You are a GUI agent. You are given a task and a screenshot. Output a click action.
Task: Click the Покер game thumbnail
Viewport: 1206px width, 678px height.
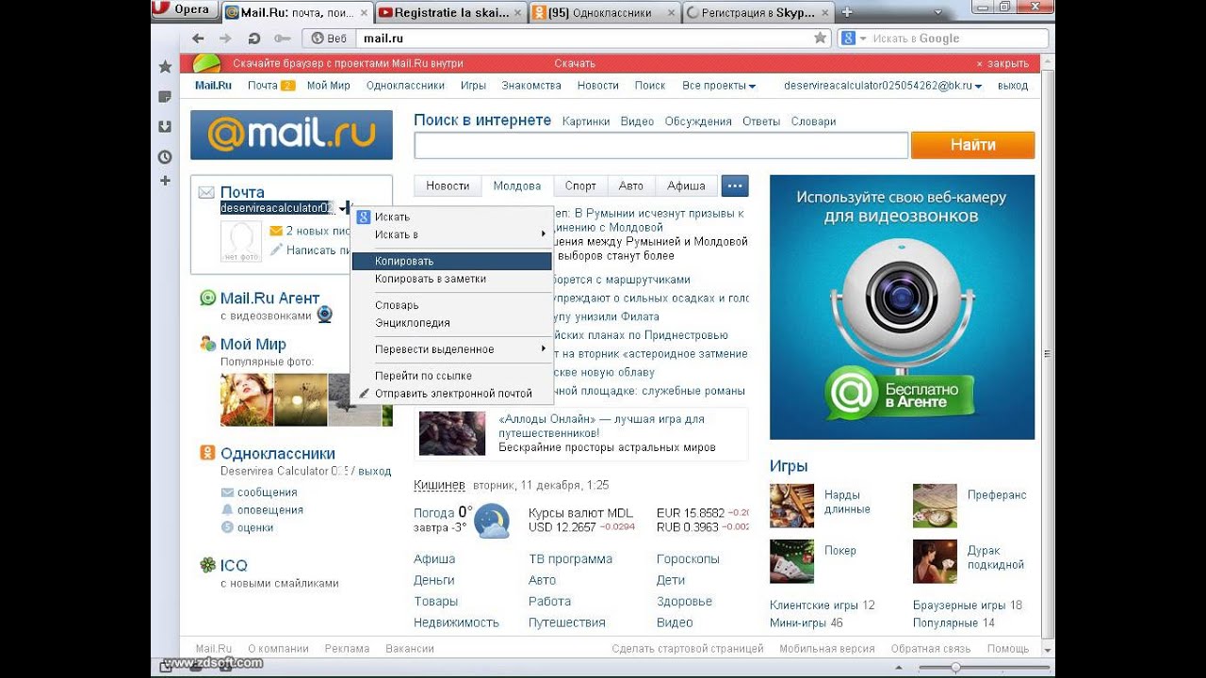coord(791,562)
